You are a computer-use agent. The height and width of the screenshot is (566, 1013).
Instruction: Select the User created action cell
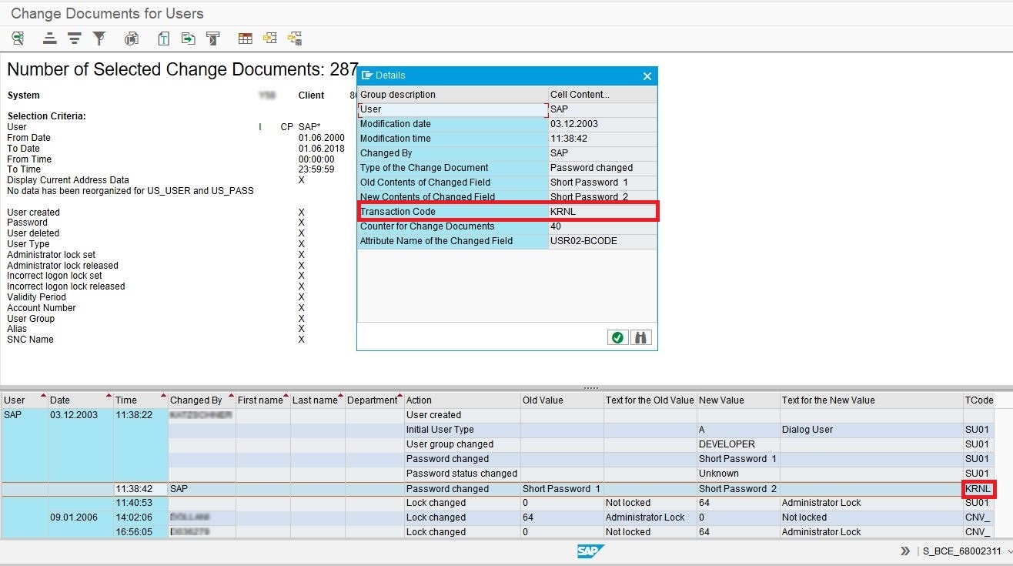coord(462,415)
